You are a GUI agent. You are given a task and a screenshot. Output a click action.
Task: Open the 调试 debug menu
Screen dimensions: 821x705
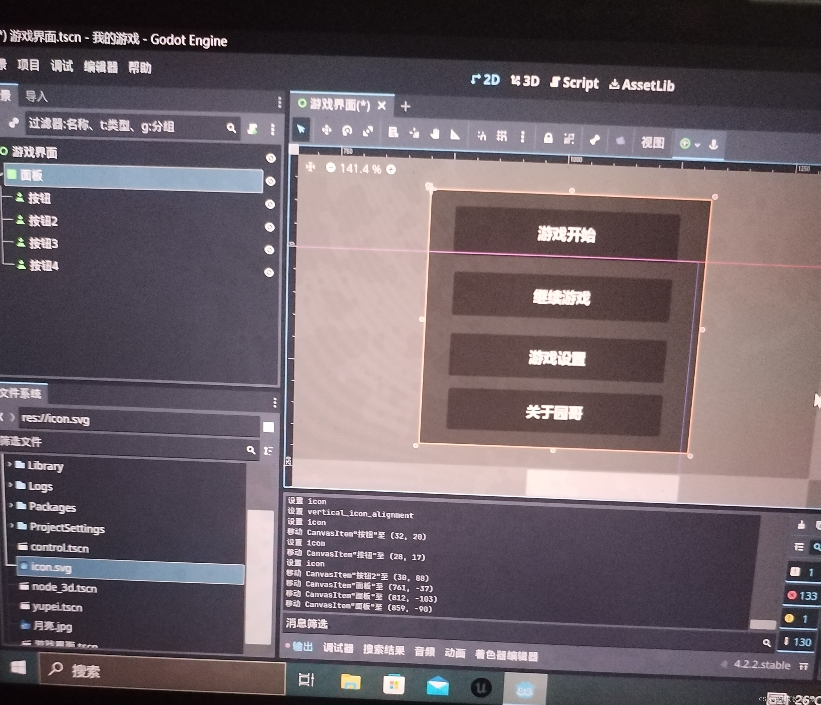(x=62, y=66)
